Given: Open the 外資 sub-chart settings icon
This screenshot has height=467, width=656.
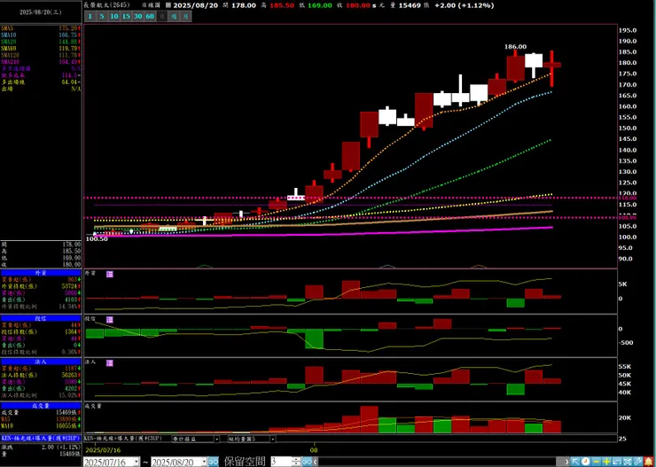Looking at the screenshot, I should [110, 274].
